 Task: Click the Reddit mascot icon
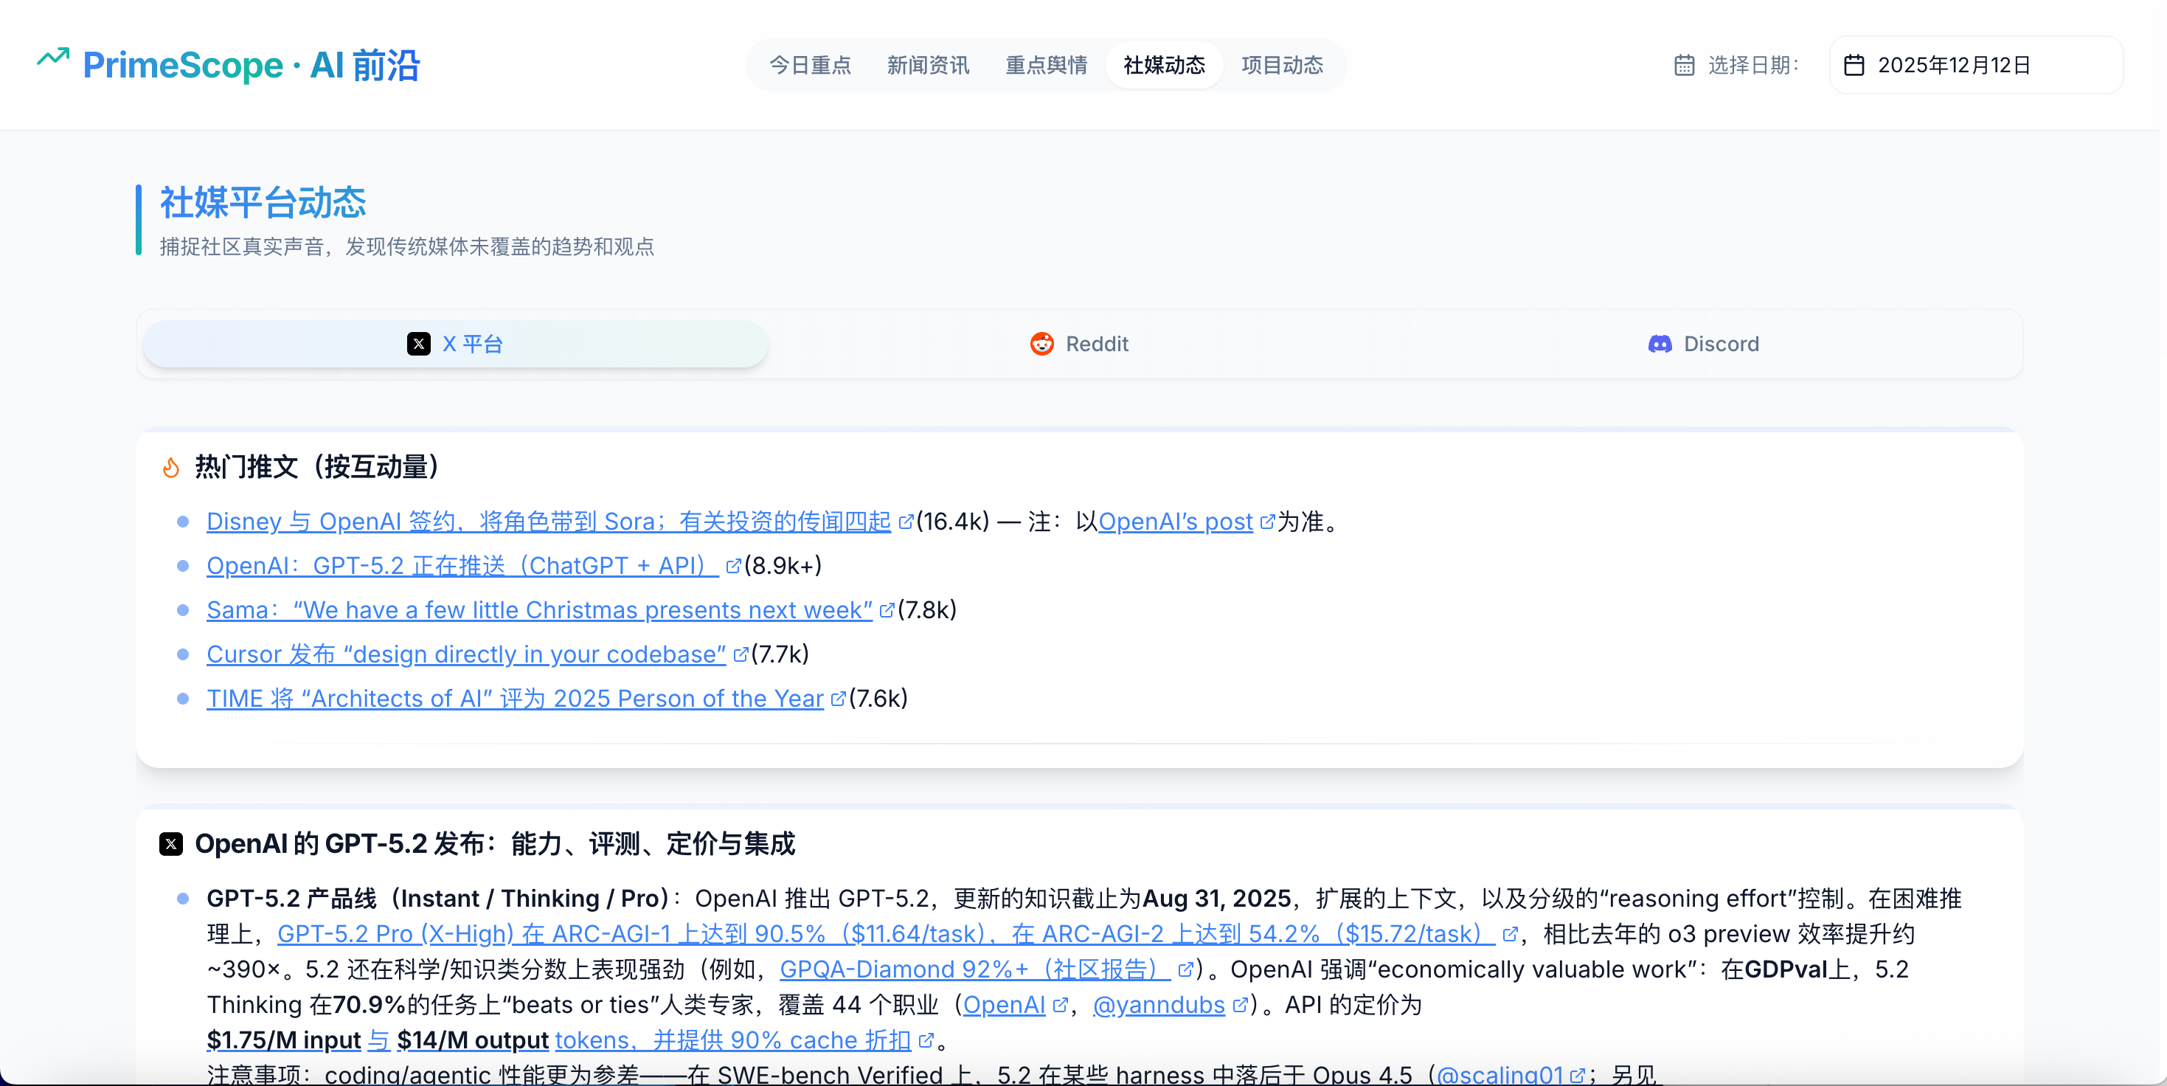click(1042, 344)
